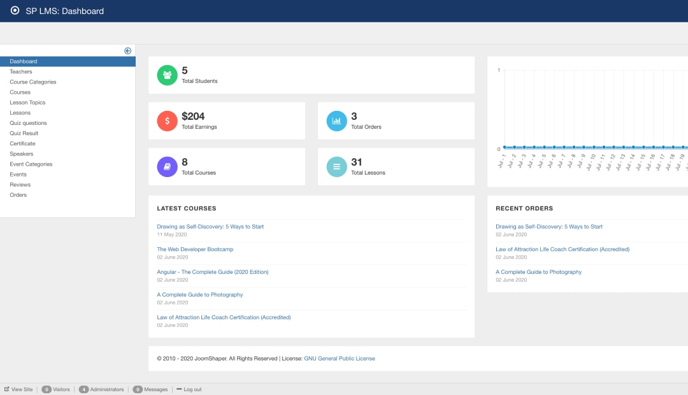Click the purple Total Courses book icon

click(x=167, y=167)
